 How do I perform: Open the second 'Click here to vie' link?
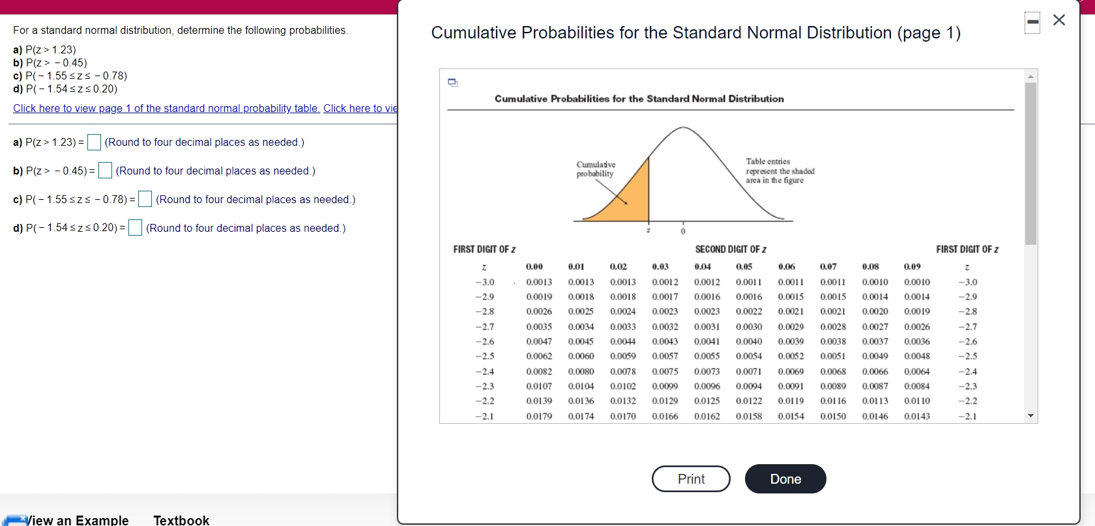click(x=360, y=109)
